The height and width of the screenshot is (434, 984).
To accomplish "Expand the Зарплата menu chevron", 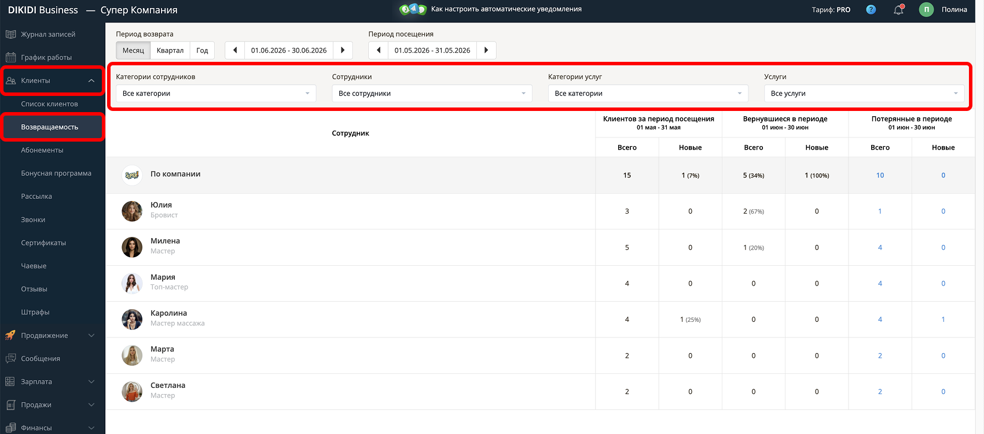I will pos(91,381).
